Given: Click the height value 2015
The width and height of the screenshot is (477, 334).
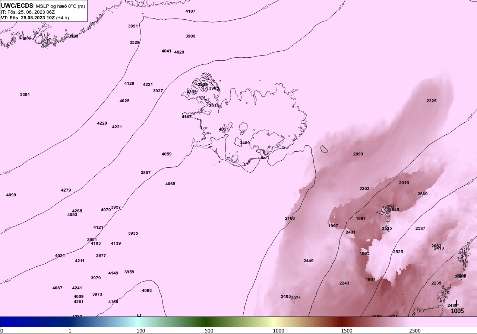Looking at the screenshot, I should (x=404, y=183).
